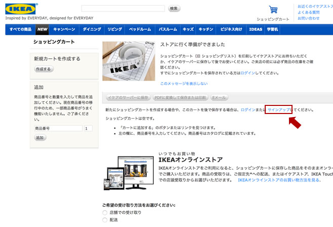Open the ベッドルーム menu
Viewport: 333px width, 227px height.
click(140, 29)
